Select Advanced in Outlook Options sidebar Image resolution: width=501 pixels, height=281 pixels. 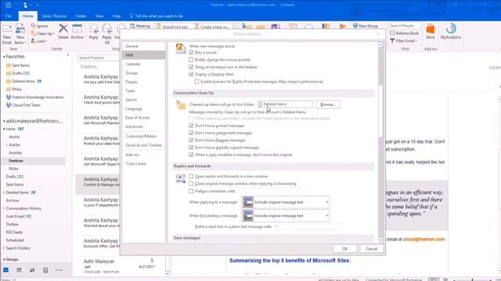pos(143,126)
